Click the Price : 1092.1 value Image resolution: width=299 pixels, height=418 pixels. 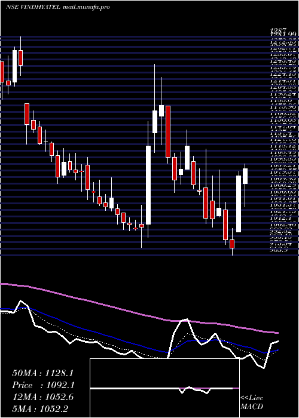click(x=43, y=385)
